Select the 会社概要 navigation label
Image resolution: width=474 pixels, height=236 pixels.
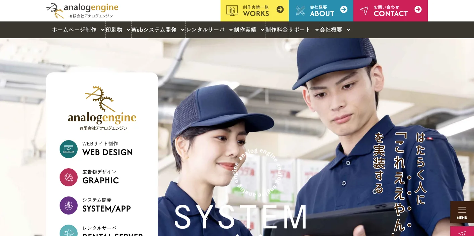click(331, 30)
